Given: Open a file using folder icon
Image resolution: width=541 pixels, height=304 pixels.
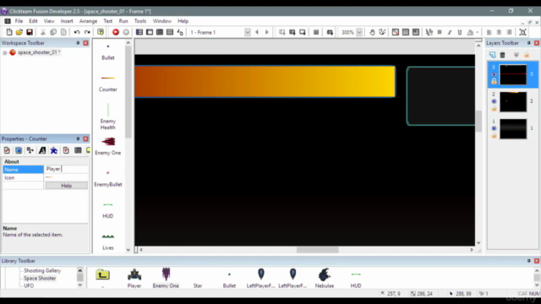Looking at the screenshot, I should coord(19,32).
